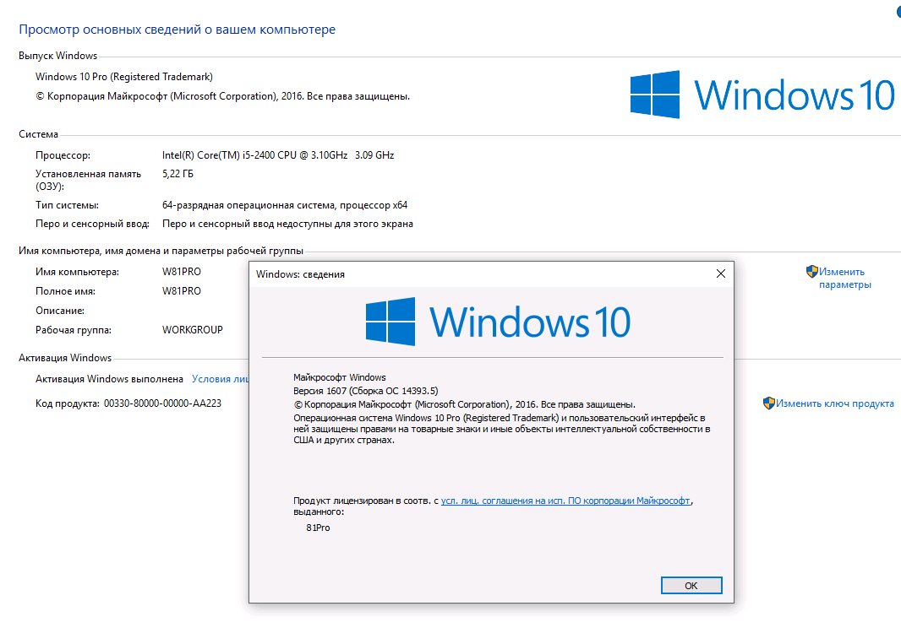
Task: Click the shield icon beside Изменить ключ продукта
Action: click(769, 403)
